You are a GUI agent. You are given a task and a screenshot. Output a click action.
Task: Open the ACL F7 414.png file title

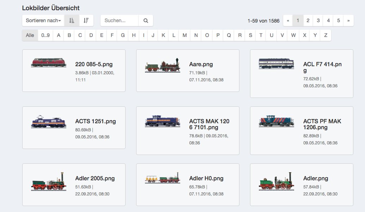pos(322,67)
